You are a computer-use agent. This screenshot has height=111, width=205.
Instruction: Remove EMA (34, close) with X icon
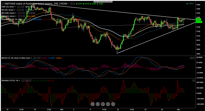[x=24, y=16]
